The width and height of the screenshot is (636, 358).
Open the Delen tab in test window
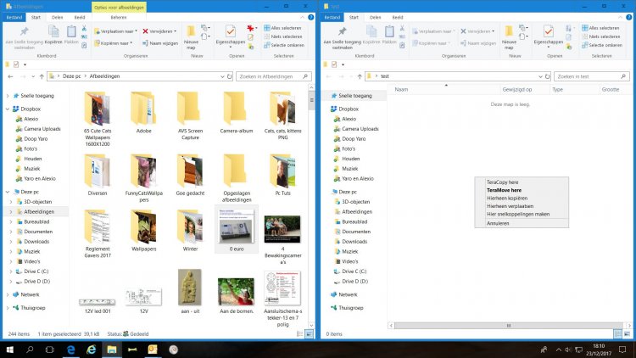point(374,16)
